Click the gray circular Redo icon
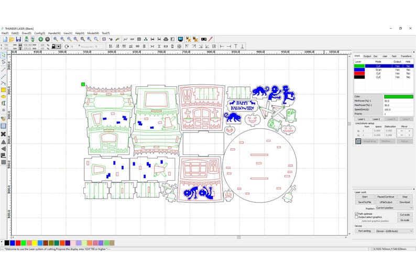 [48, 39]
